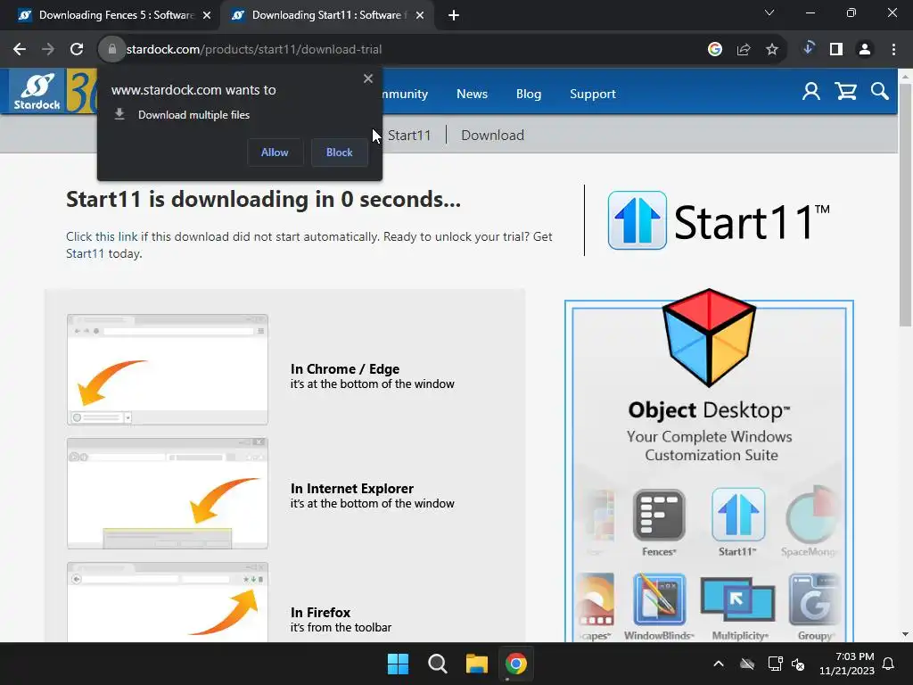Go back with the browser back arrow

pyautogui.click(x=20, y=50)
